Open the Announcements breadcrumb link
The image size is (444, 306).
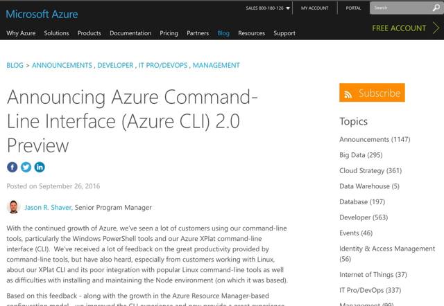tap(62, 65)
